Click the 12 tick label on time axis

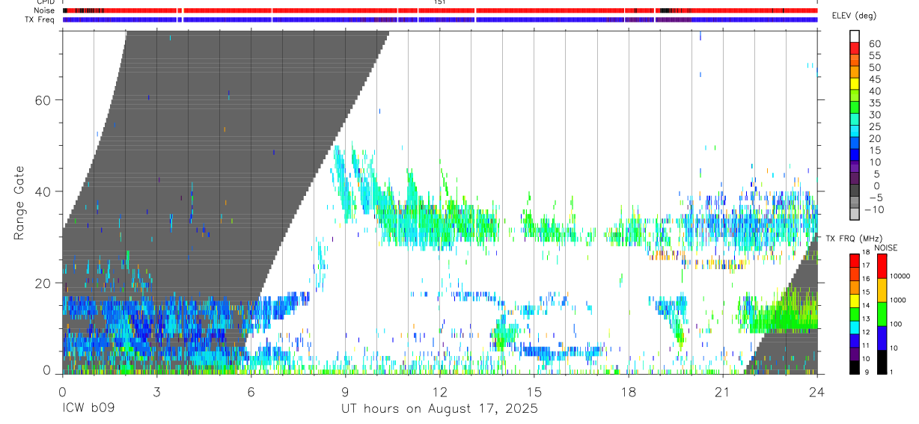point(439,393)
